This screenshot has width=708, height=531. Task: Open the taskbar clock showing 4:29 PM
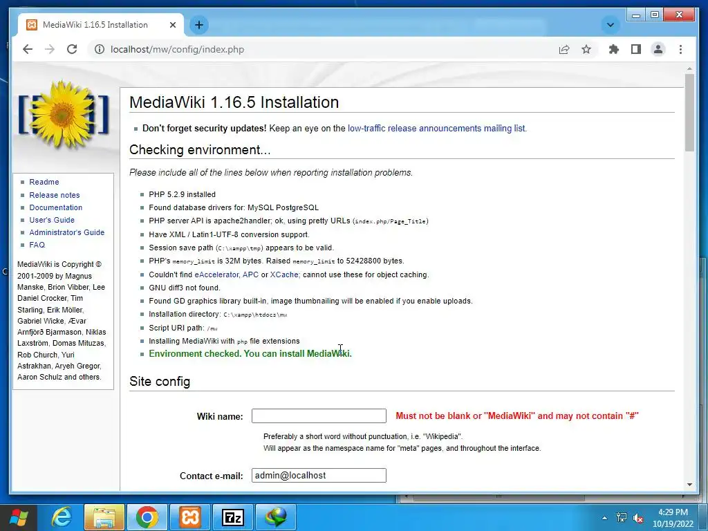pyautogui.click(x=673, y=518)
